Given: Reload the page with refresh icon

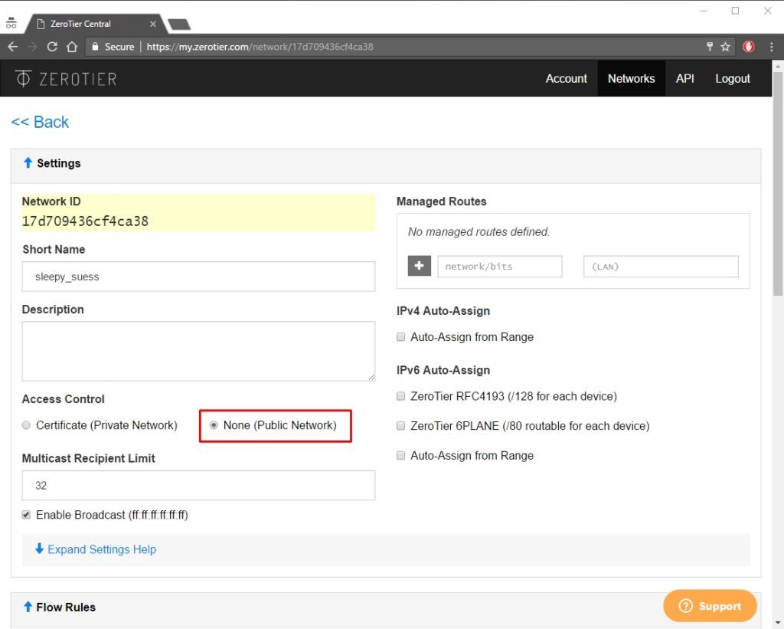Looking at the screenshot, I should [x=52, y=47].
